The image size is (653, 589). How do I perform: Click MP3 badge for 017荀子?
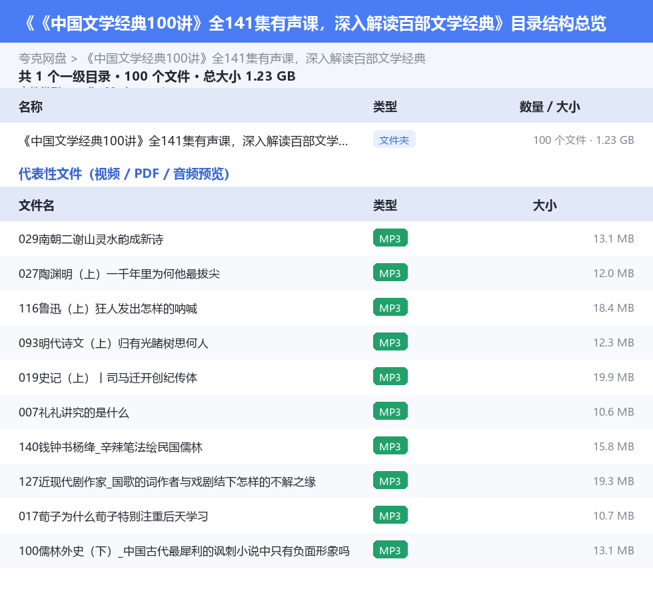point(390,515)
